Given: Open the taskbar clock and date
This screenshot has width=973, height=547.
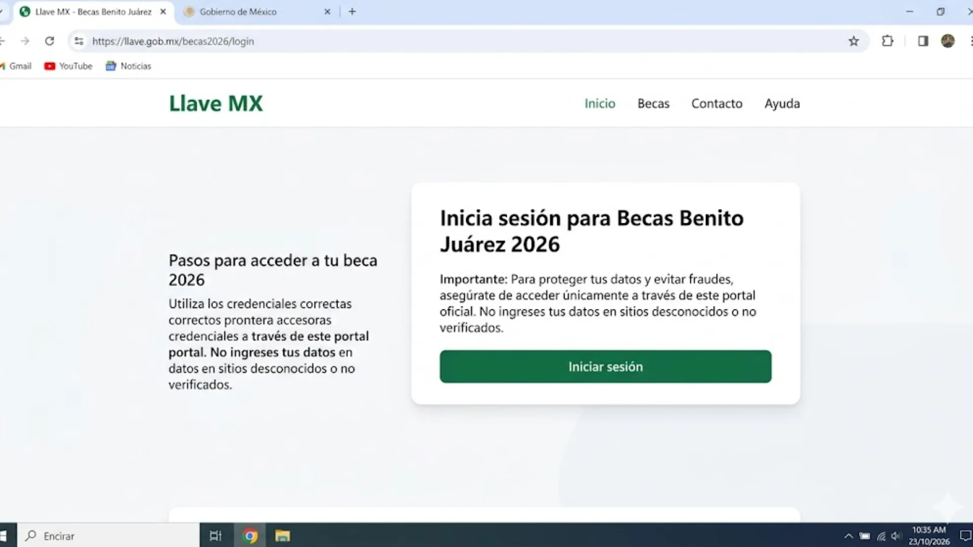Looking at the screenshot, I should [x=929, y=536].
